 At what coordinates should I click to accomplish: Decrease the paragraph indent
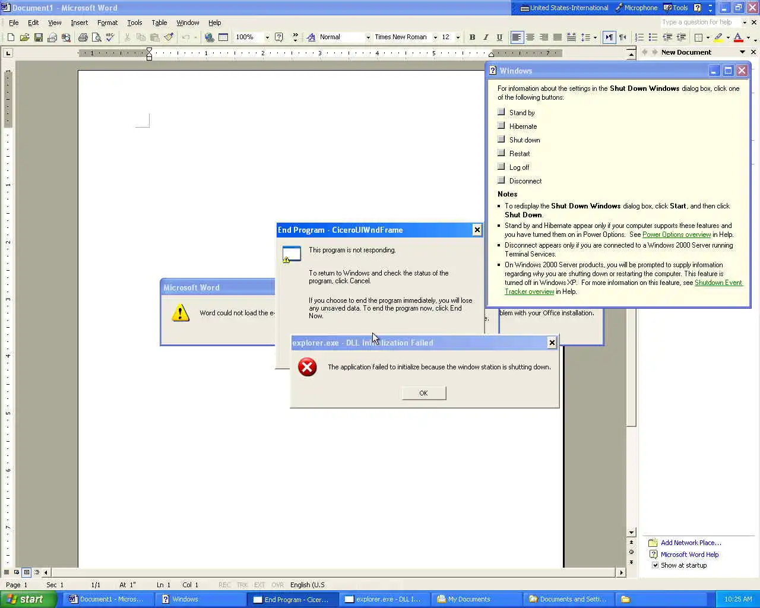[667, 37]
